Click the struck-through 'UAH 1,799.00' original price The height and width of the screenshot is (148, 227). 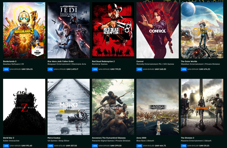(x=60, y=69)
